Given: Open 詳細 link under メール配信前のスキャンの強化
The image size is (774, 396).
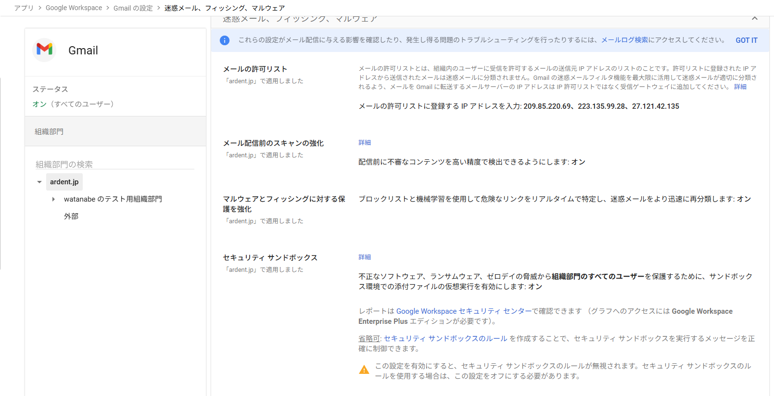Looking at the screenshot, I should tap(365, 142).
